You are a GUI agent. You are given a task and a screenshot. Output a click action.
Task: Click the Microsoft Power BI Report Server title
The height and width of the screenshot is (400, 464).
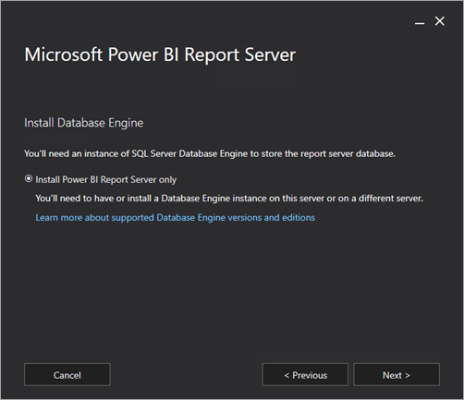pyautogui.click(x=160, y=55)
